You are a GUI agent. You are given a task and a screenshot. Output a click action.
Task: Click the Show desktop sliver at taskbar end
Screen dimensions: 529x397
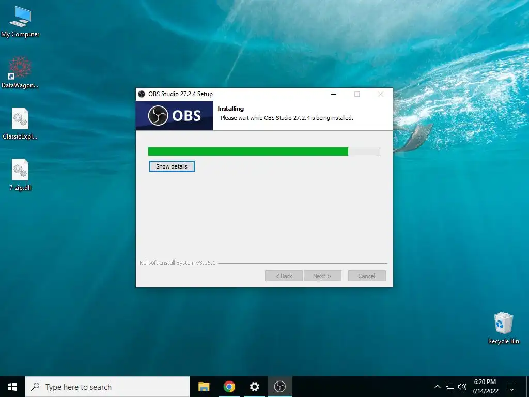[x=527, y=387]
